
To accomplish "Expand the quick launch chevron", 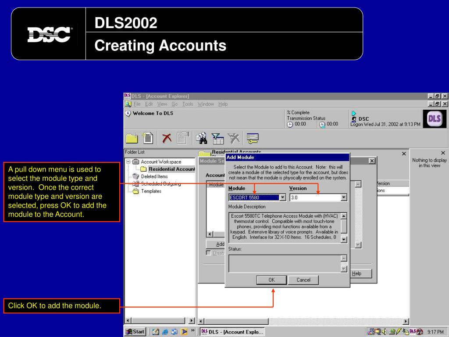I will click(x=193, y=330).
